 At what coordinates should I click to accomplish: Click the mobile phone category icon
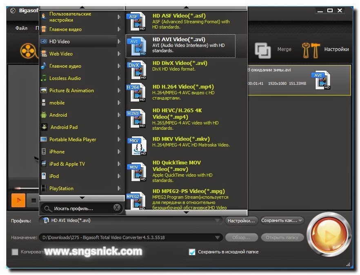coord(44,102)
